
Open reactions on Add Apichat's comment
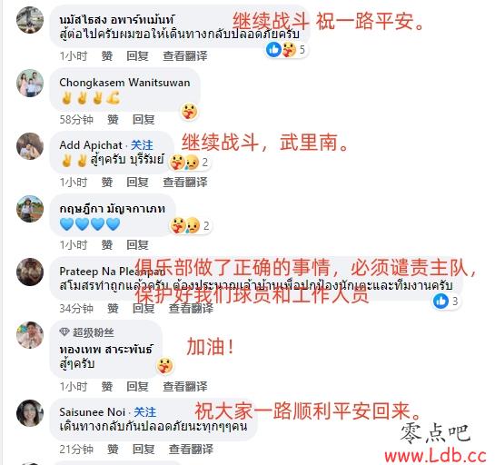pos(189,163)
